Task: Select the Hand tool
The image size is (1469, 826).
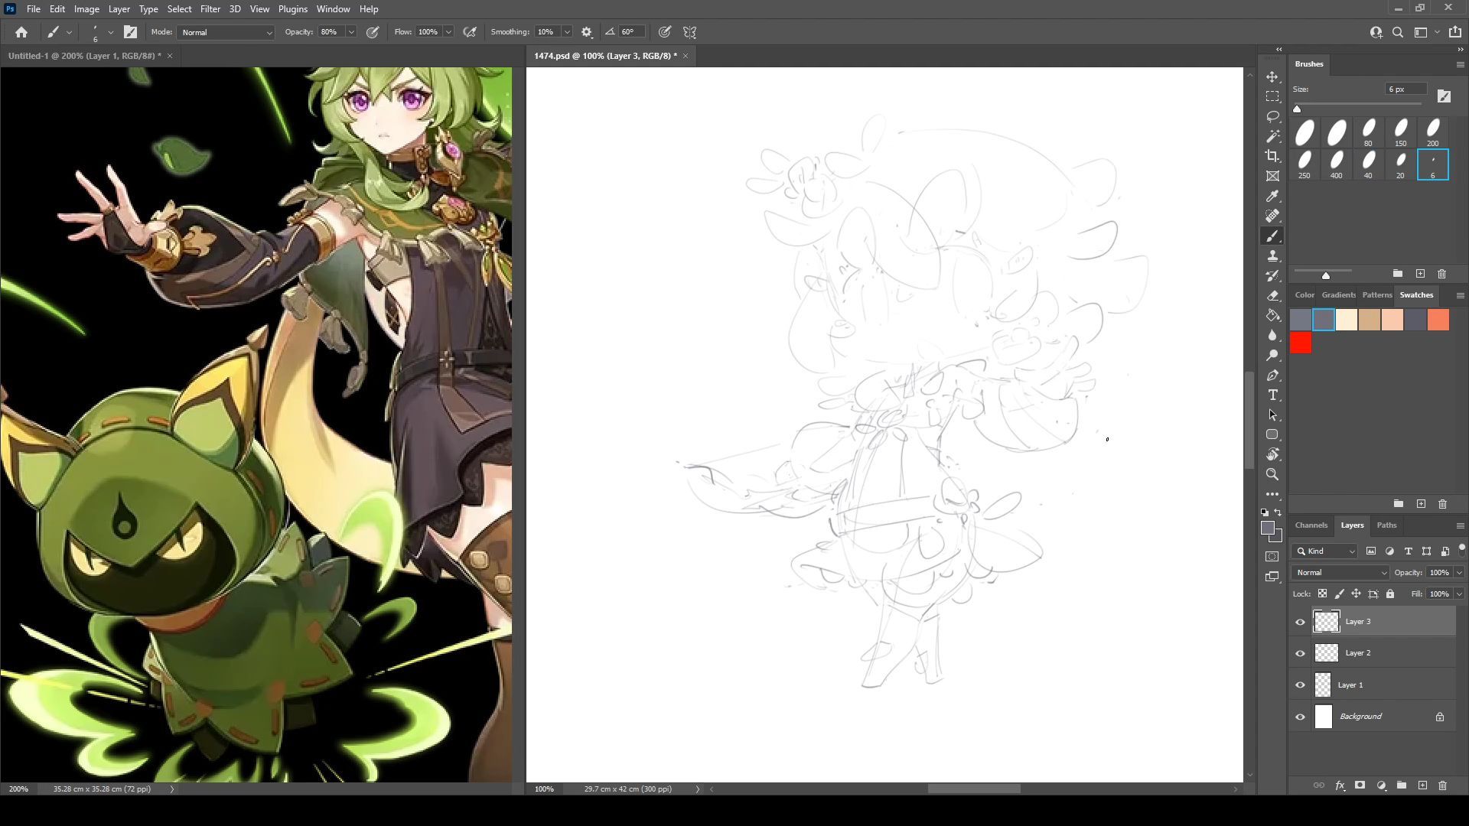Action: (x=1272, y=454)
